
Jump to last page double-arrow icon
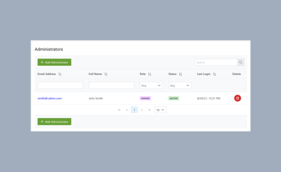149,110
